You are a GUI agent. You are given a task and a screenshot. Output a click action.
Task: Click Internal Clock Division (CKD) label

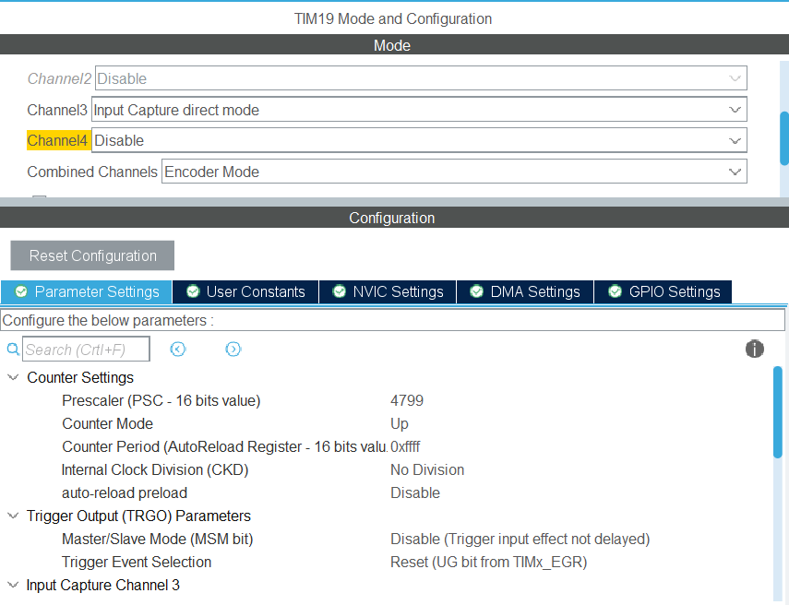[155, 469]
